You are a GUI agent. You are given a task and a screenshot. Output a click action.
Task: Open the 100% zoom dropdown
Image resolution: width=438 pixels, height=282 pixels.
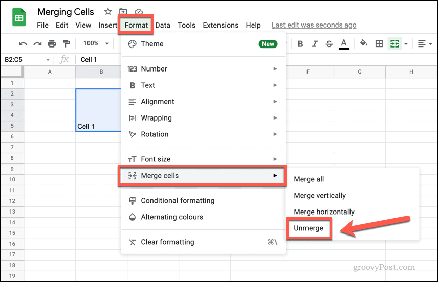pos(96,43)
